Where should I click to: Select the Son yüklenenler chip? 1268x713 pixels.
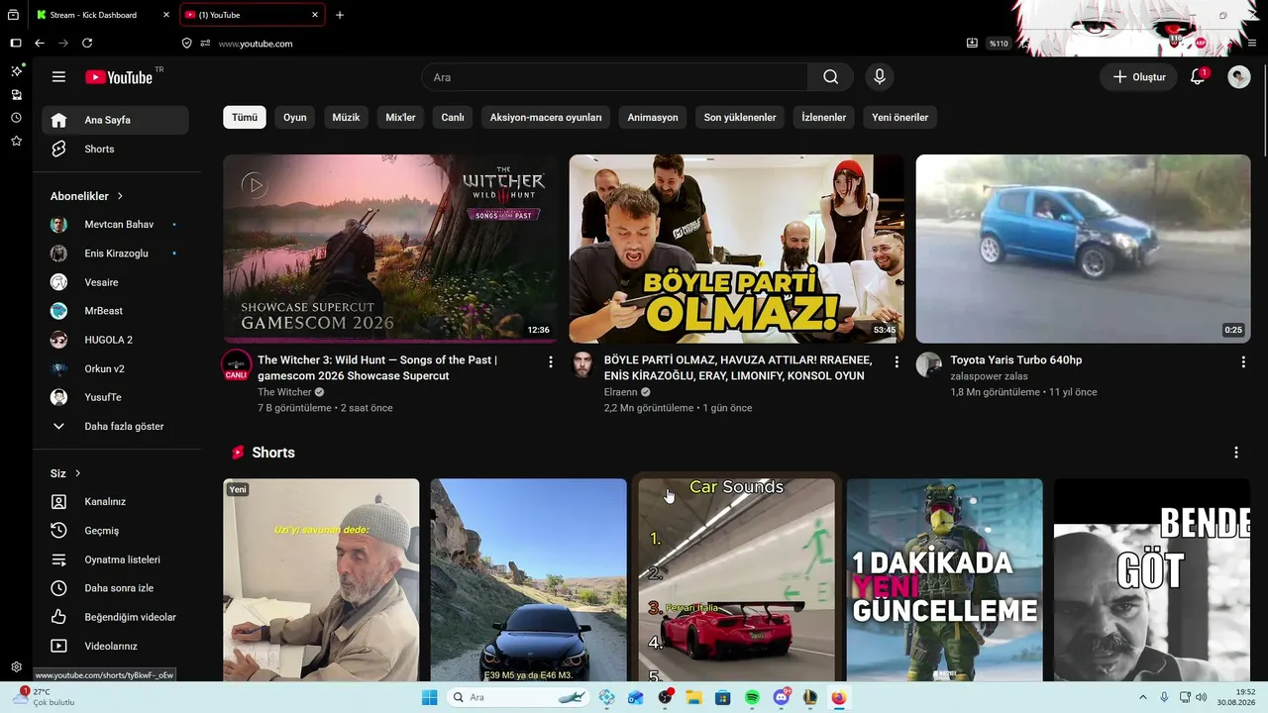coord(740,118)
